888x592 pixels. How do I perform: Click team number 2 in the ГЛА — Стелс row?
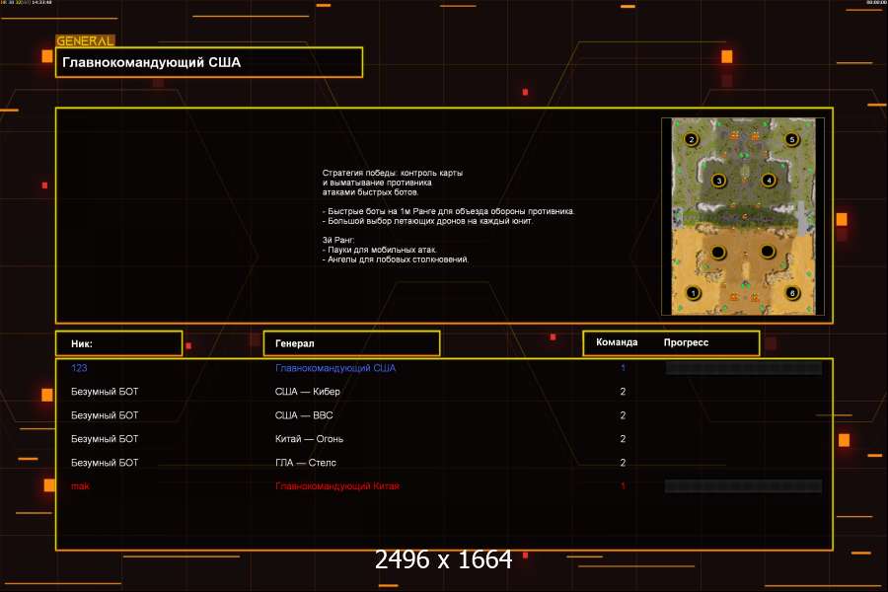623,463
